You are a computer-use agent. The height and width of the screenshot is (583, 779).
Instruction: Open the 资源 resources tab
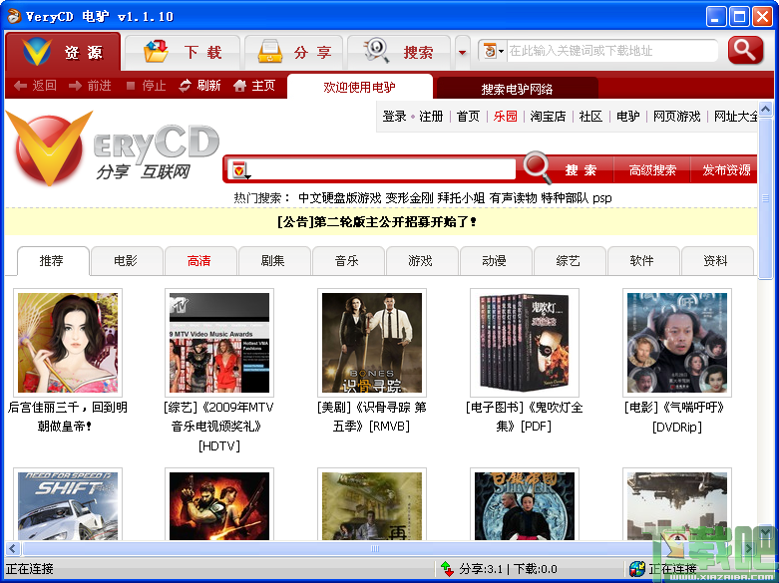tap(63, 52)
